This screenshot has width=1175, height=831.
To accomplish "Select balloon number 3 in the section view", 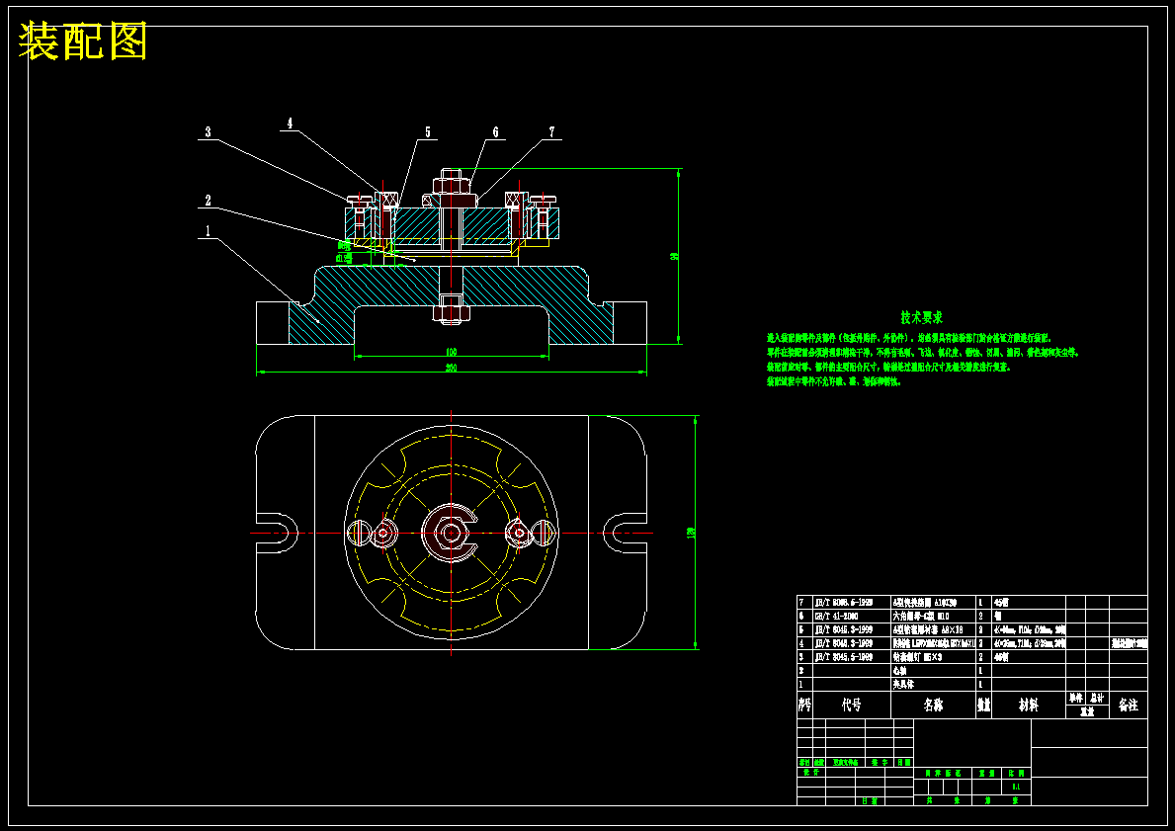I will coord(209,131).
